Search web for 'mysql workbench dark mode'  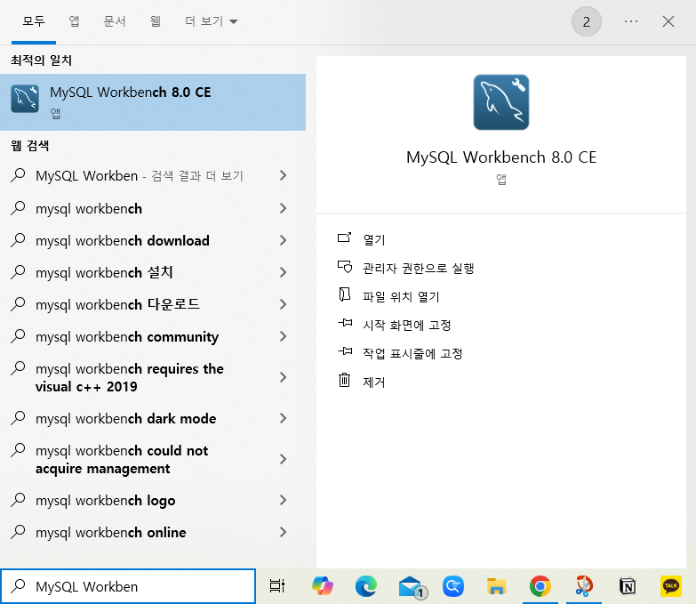pos(125,418)
